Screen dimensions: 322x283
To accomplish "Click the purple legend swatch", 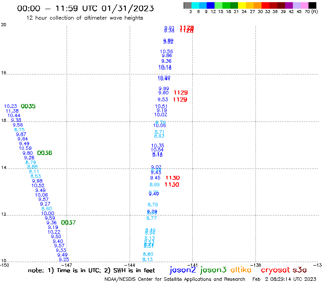I will (x=289, y=5).
